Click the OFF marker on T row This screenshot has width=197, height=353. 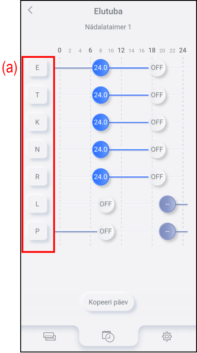157,95
